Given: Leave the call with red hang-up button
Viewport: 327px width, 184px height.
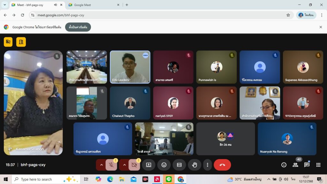Looking at the screenshot, I should click(222, 165).
